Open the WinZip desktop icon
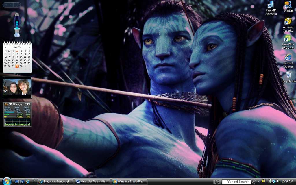The height and width of the screenshot is (185, 296). pos(288,7)
